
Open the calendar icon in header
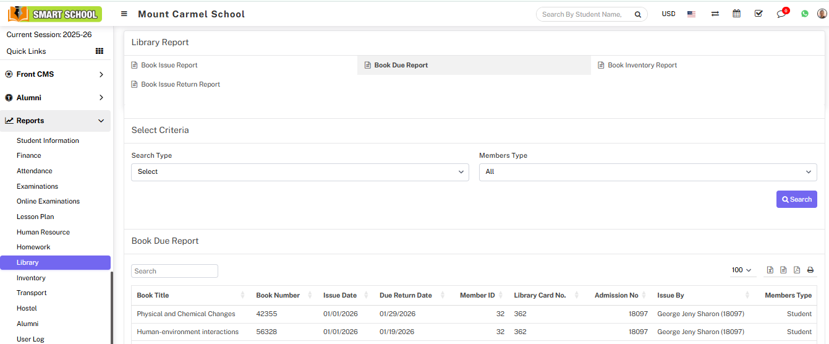736,14
